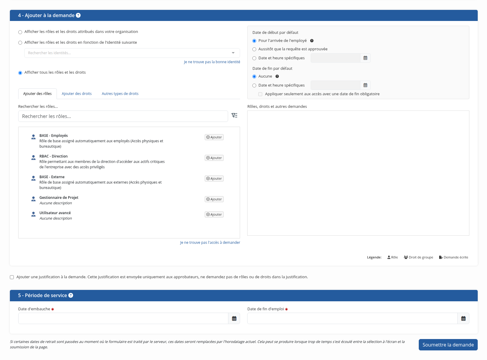Focus default end specific date field
Image resolution: width=487 pixels, height=360 pixels.
click(x=336, y=85)
